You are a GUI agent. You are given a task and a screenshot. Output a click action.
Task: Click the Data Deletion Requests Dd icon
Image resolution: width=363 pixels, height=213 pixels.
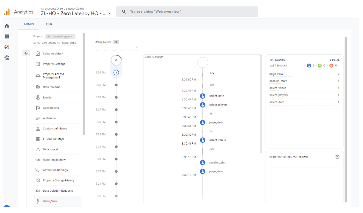coord(38,191)
